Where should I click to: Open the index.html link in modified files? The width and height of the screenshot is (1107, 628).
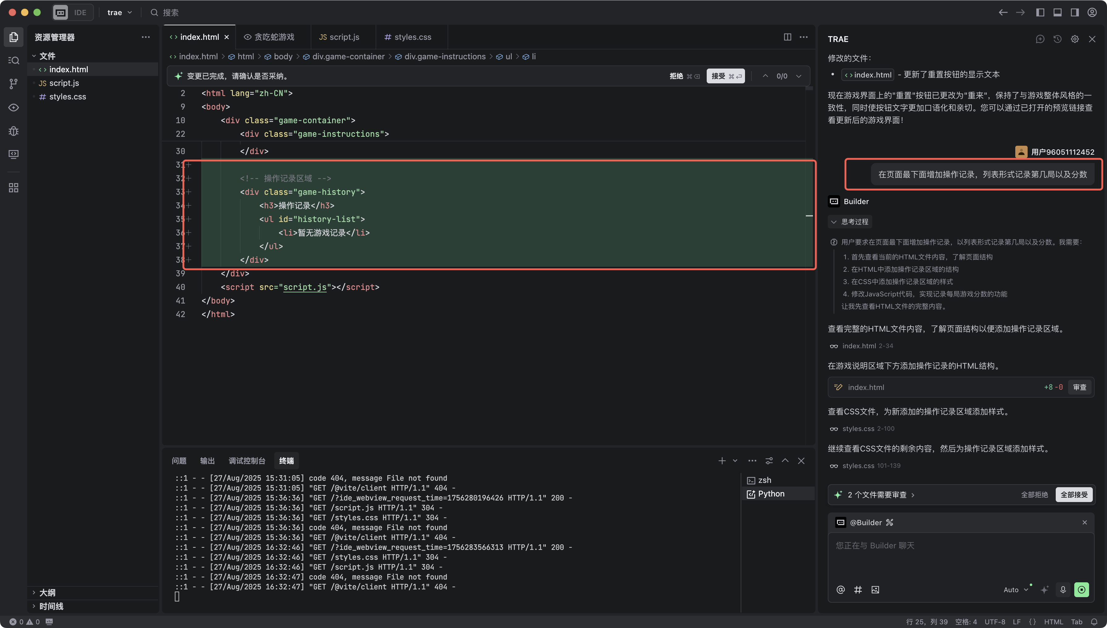point(868,75)
